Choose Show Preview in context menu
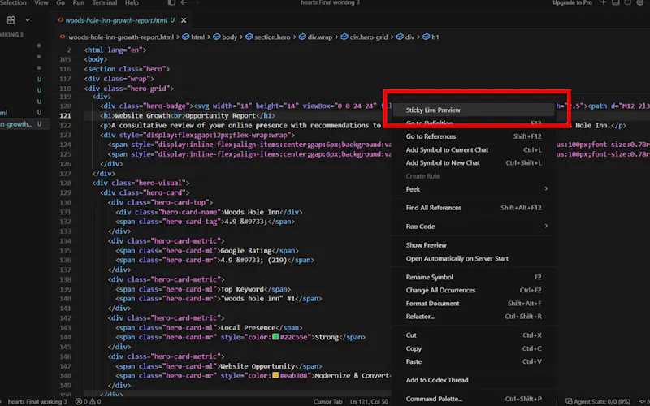The image size is (650, 406). coord(474,245)
